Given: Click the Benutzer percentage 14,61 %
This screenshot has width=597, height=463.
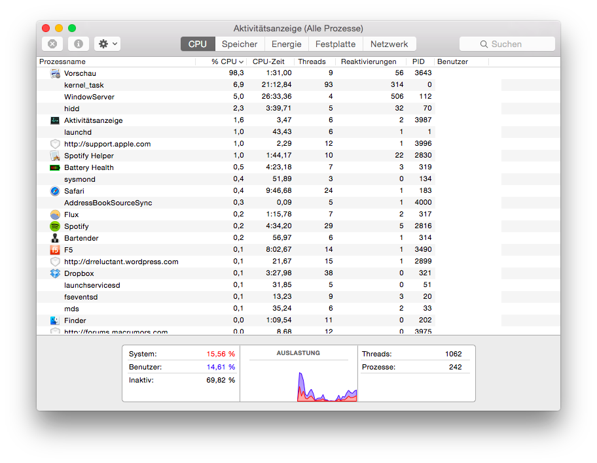Looking at the screenshot, I should (221, 367).
